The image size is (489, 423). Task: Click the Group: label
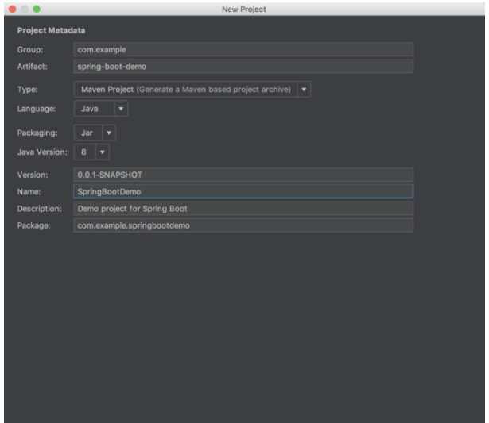click(x=30, y=49)
